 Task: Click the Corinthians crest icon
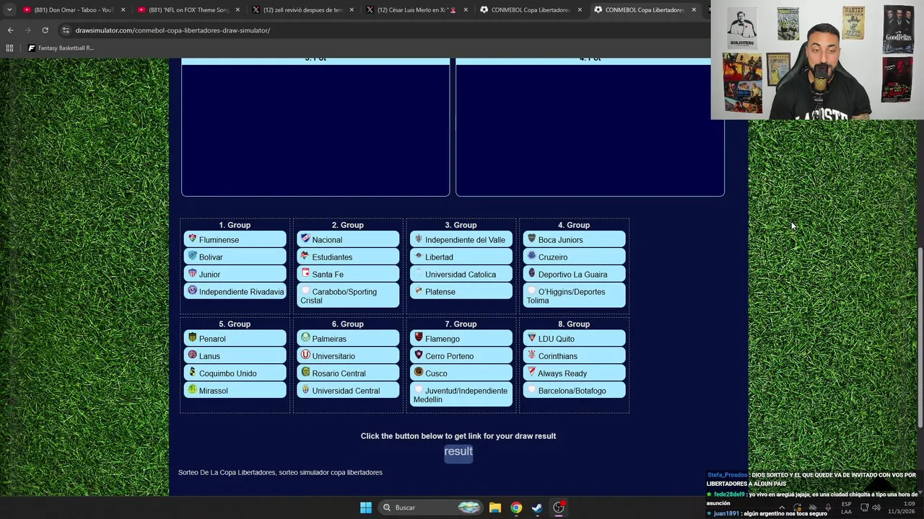click(531, 355)
